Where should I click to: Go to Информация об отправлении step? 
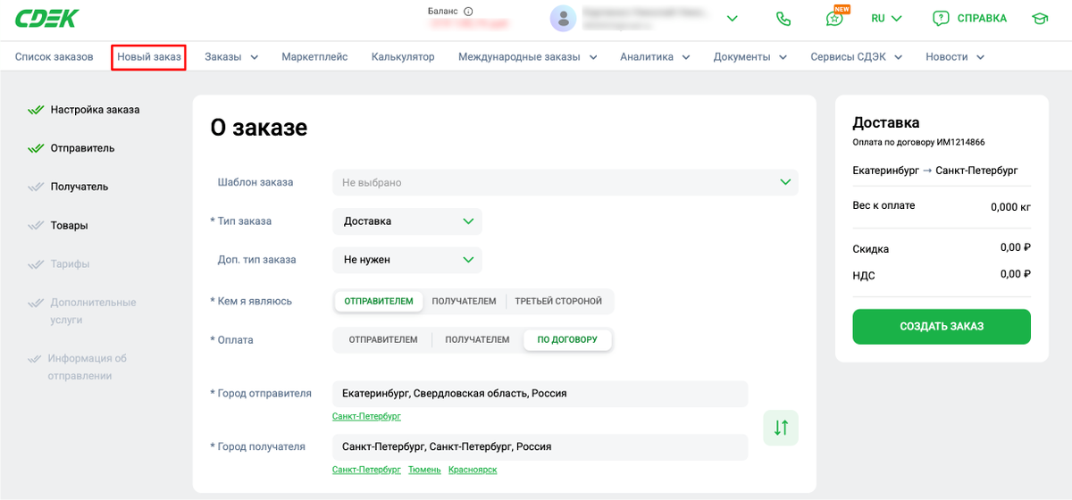click(88, 367)
